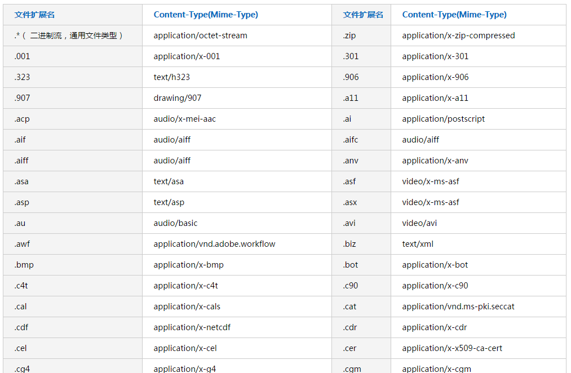The height and width of the screenshot is (373, 571).
Task: Select the '.323' extension cell
Action: pyautogui.click(x=73, y=77)
